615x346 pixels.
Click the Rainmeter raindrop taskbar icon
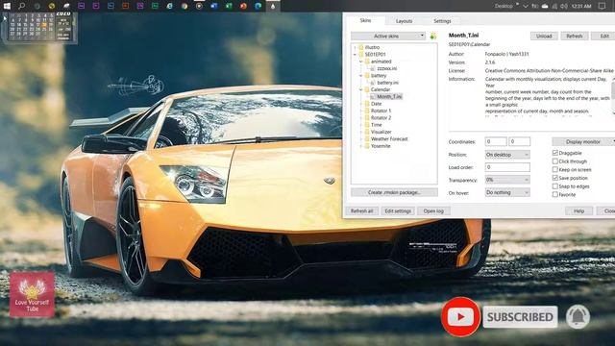273,6
